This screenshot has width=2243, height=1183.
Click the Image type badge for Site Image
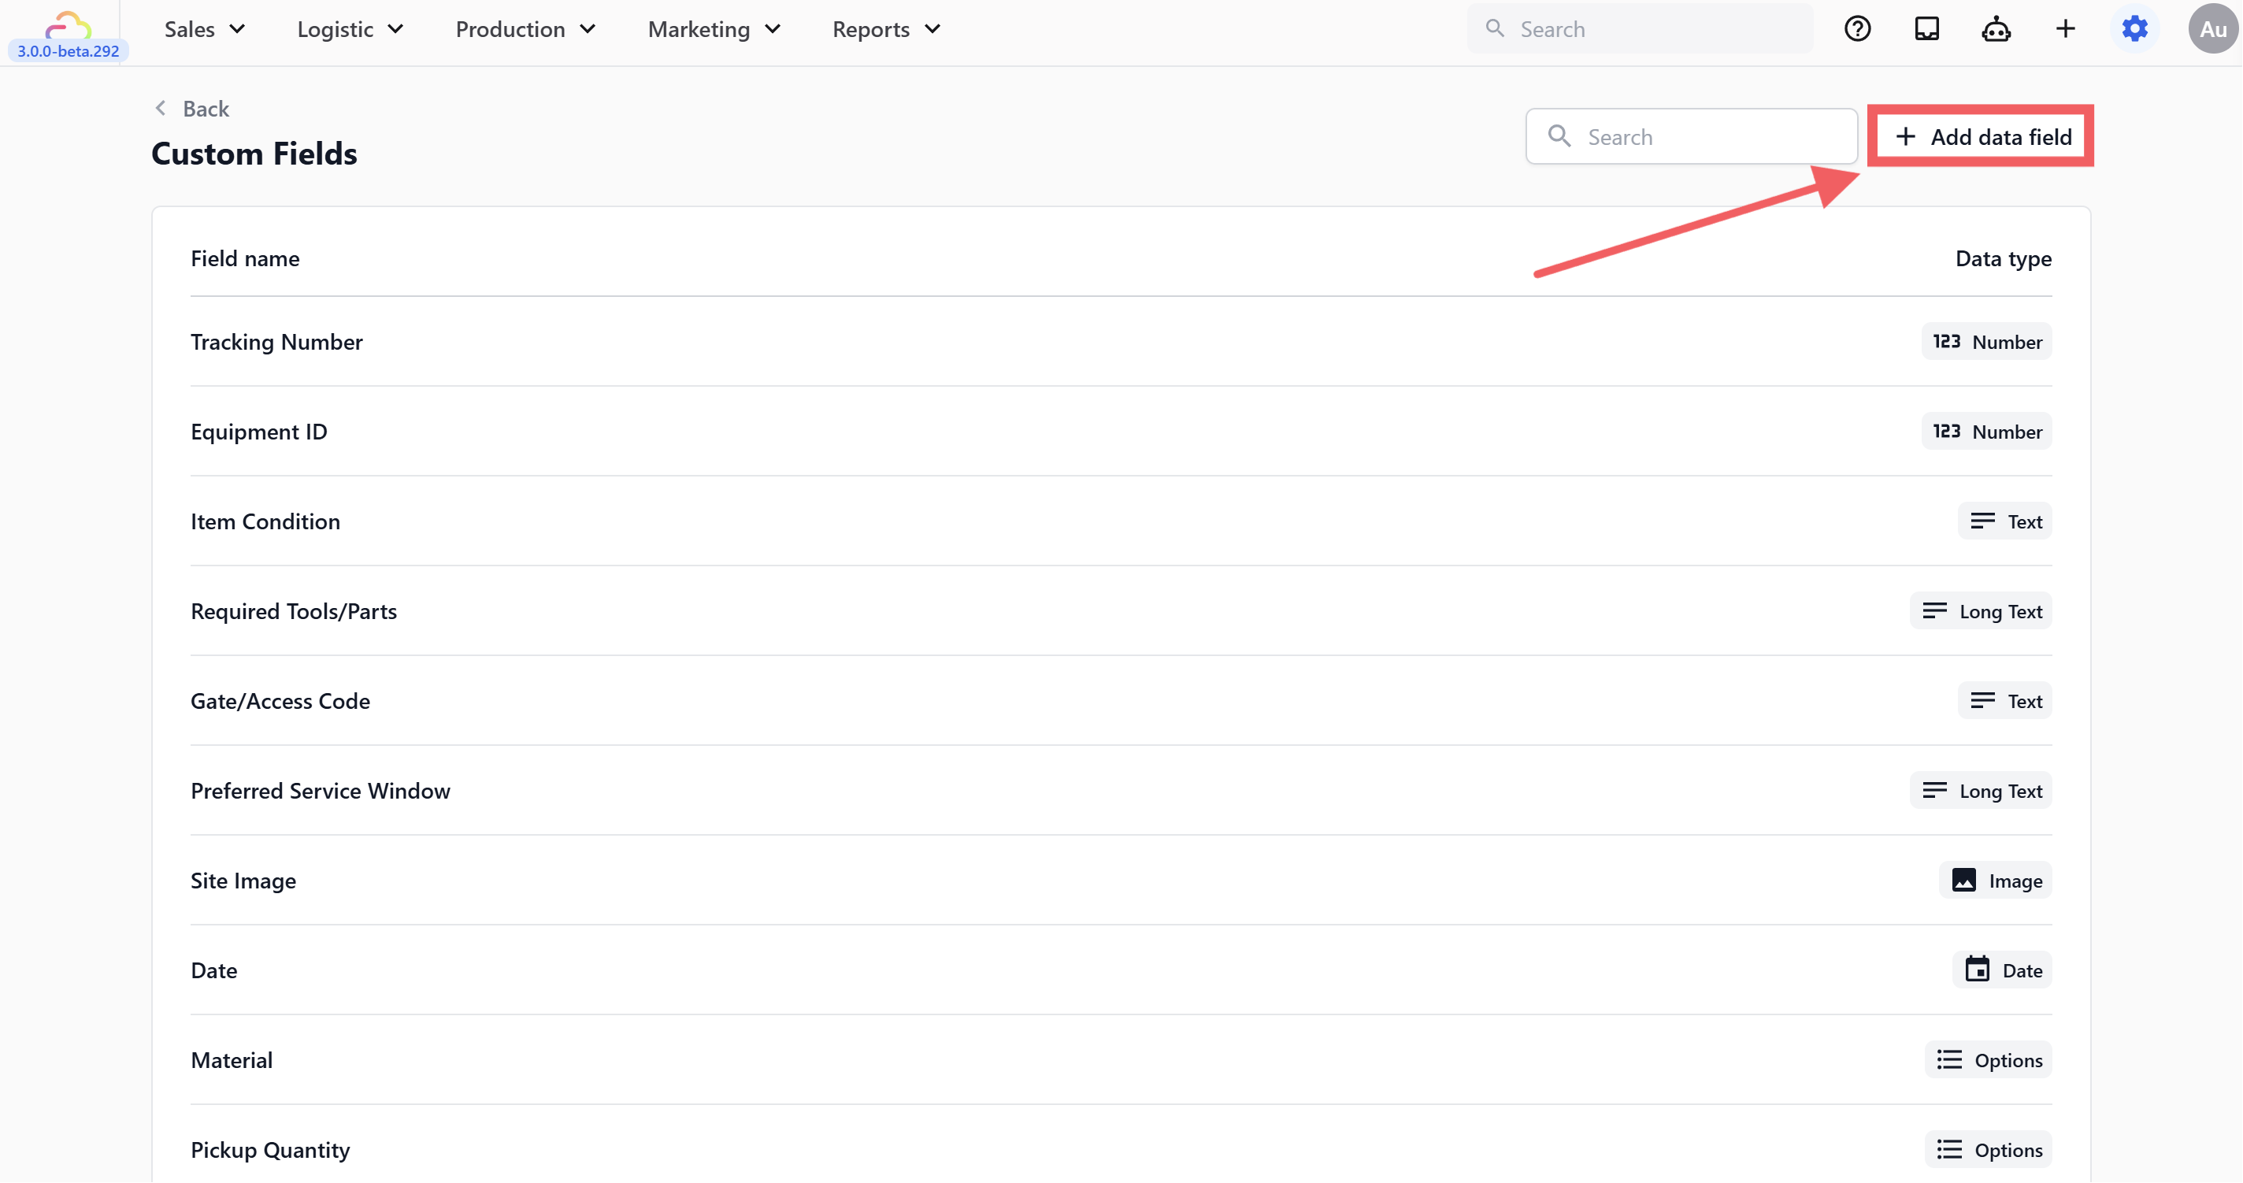[x=1996, y=880]
